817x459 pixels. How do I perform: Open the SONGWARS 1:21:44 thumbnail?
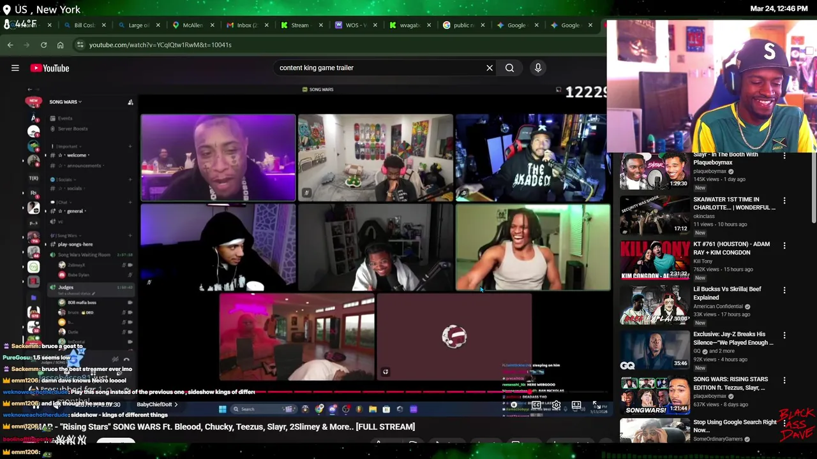[x=655, y=395]
